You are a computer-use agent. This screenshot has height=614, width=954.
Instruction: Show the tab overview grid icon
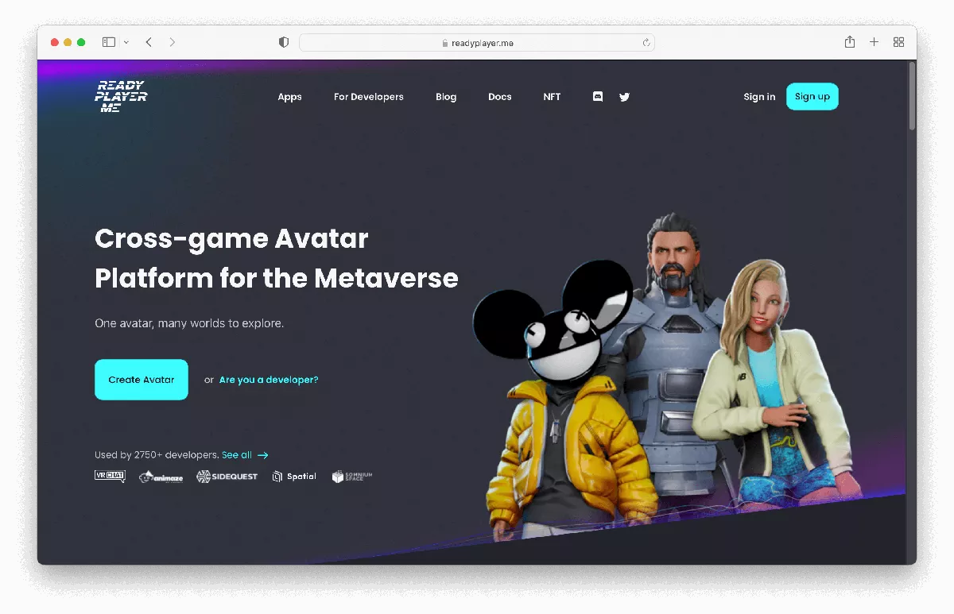(x=899, y=42)
